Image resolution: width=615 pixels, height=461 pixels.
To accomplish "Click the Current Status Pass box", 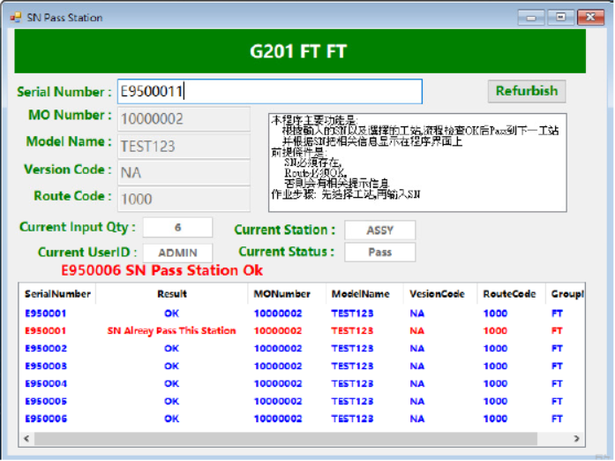I will coord(379,252).
